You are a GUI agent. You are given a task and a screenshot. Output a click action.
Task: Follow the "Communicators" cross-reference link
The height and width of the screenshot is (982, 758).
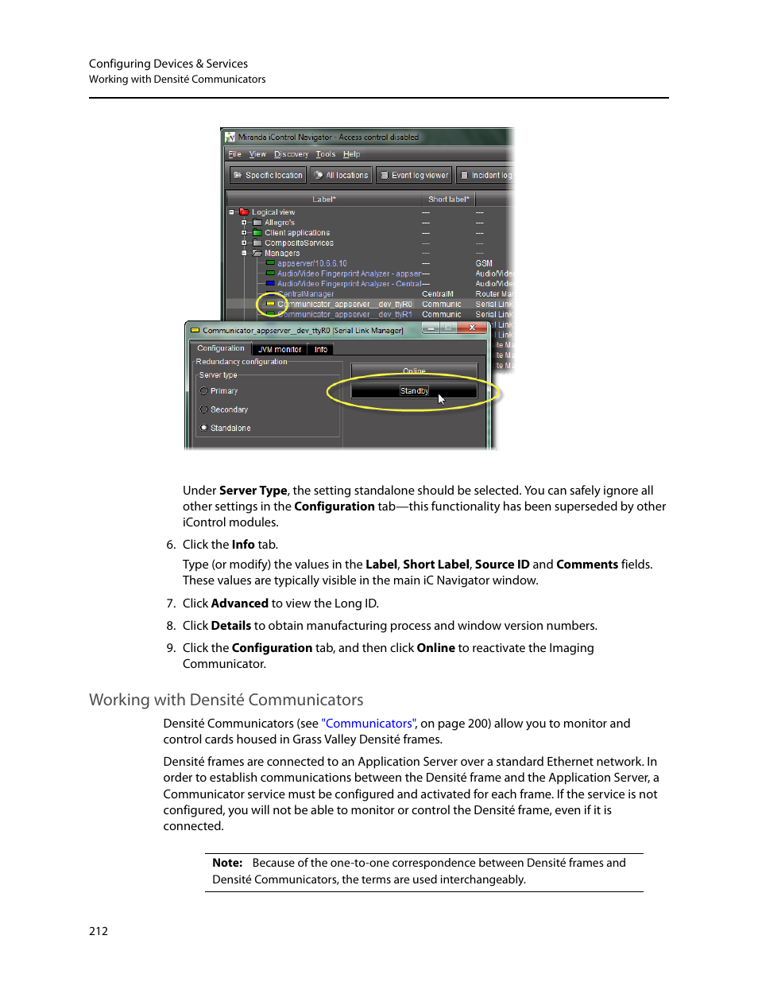(x=368, y=724)
